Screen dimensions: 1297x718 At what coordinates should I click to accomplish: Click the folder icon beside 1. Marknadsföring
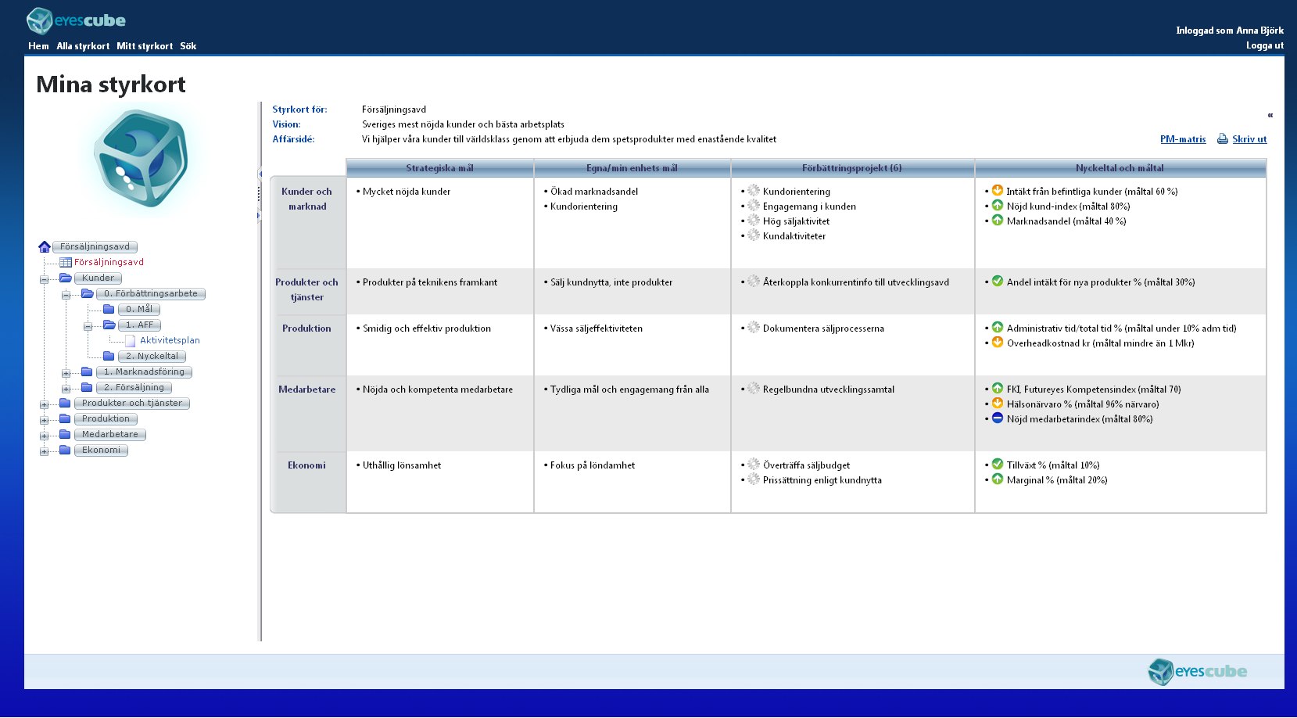(x=87, y=372)
